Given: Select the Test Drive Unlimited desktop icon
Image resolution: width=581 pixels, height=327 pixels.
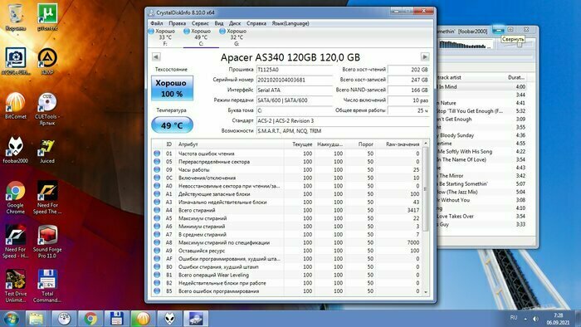Looking at the screenshot, I should pos(15,286).
